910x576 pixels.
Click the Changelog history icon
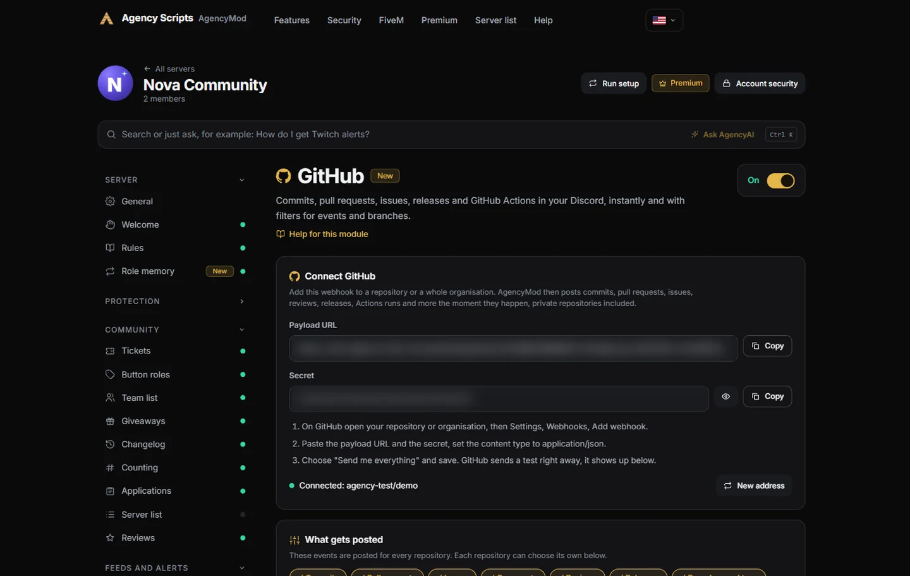coord(110,444)
